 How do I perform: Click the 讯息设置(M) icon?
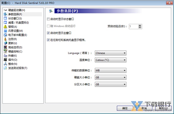tap(5, 31)
